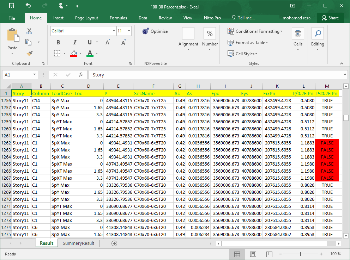Click the Format Painter brush icon

tap(30, 54)
